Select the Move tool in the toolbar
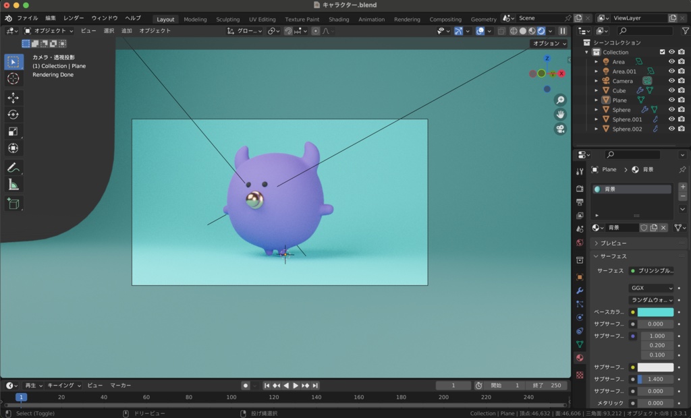The width and height of the screenshot is (691, 418). 13,97
